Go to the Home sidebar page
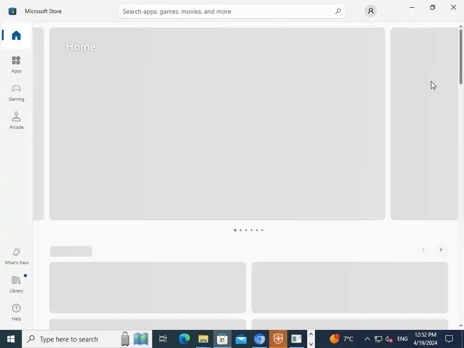The width and height of the screenshot is (464, 348). click(16, 35)
